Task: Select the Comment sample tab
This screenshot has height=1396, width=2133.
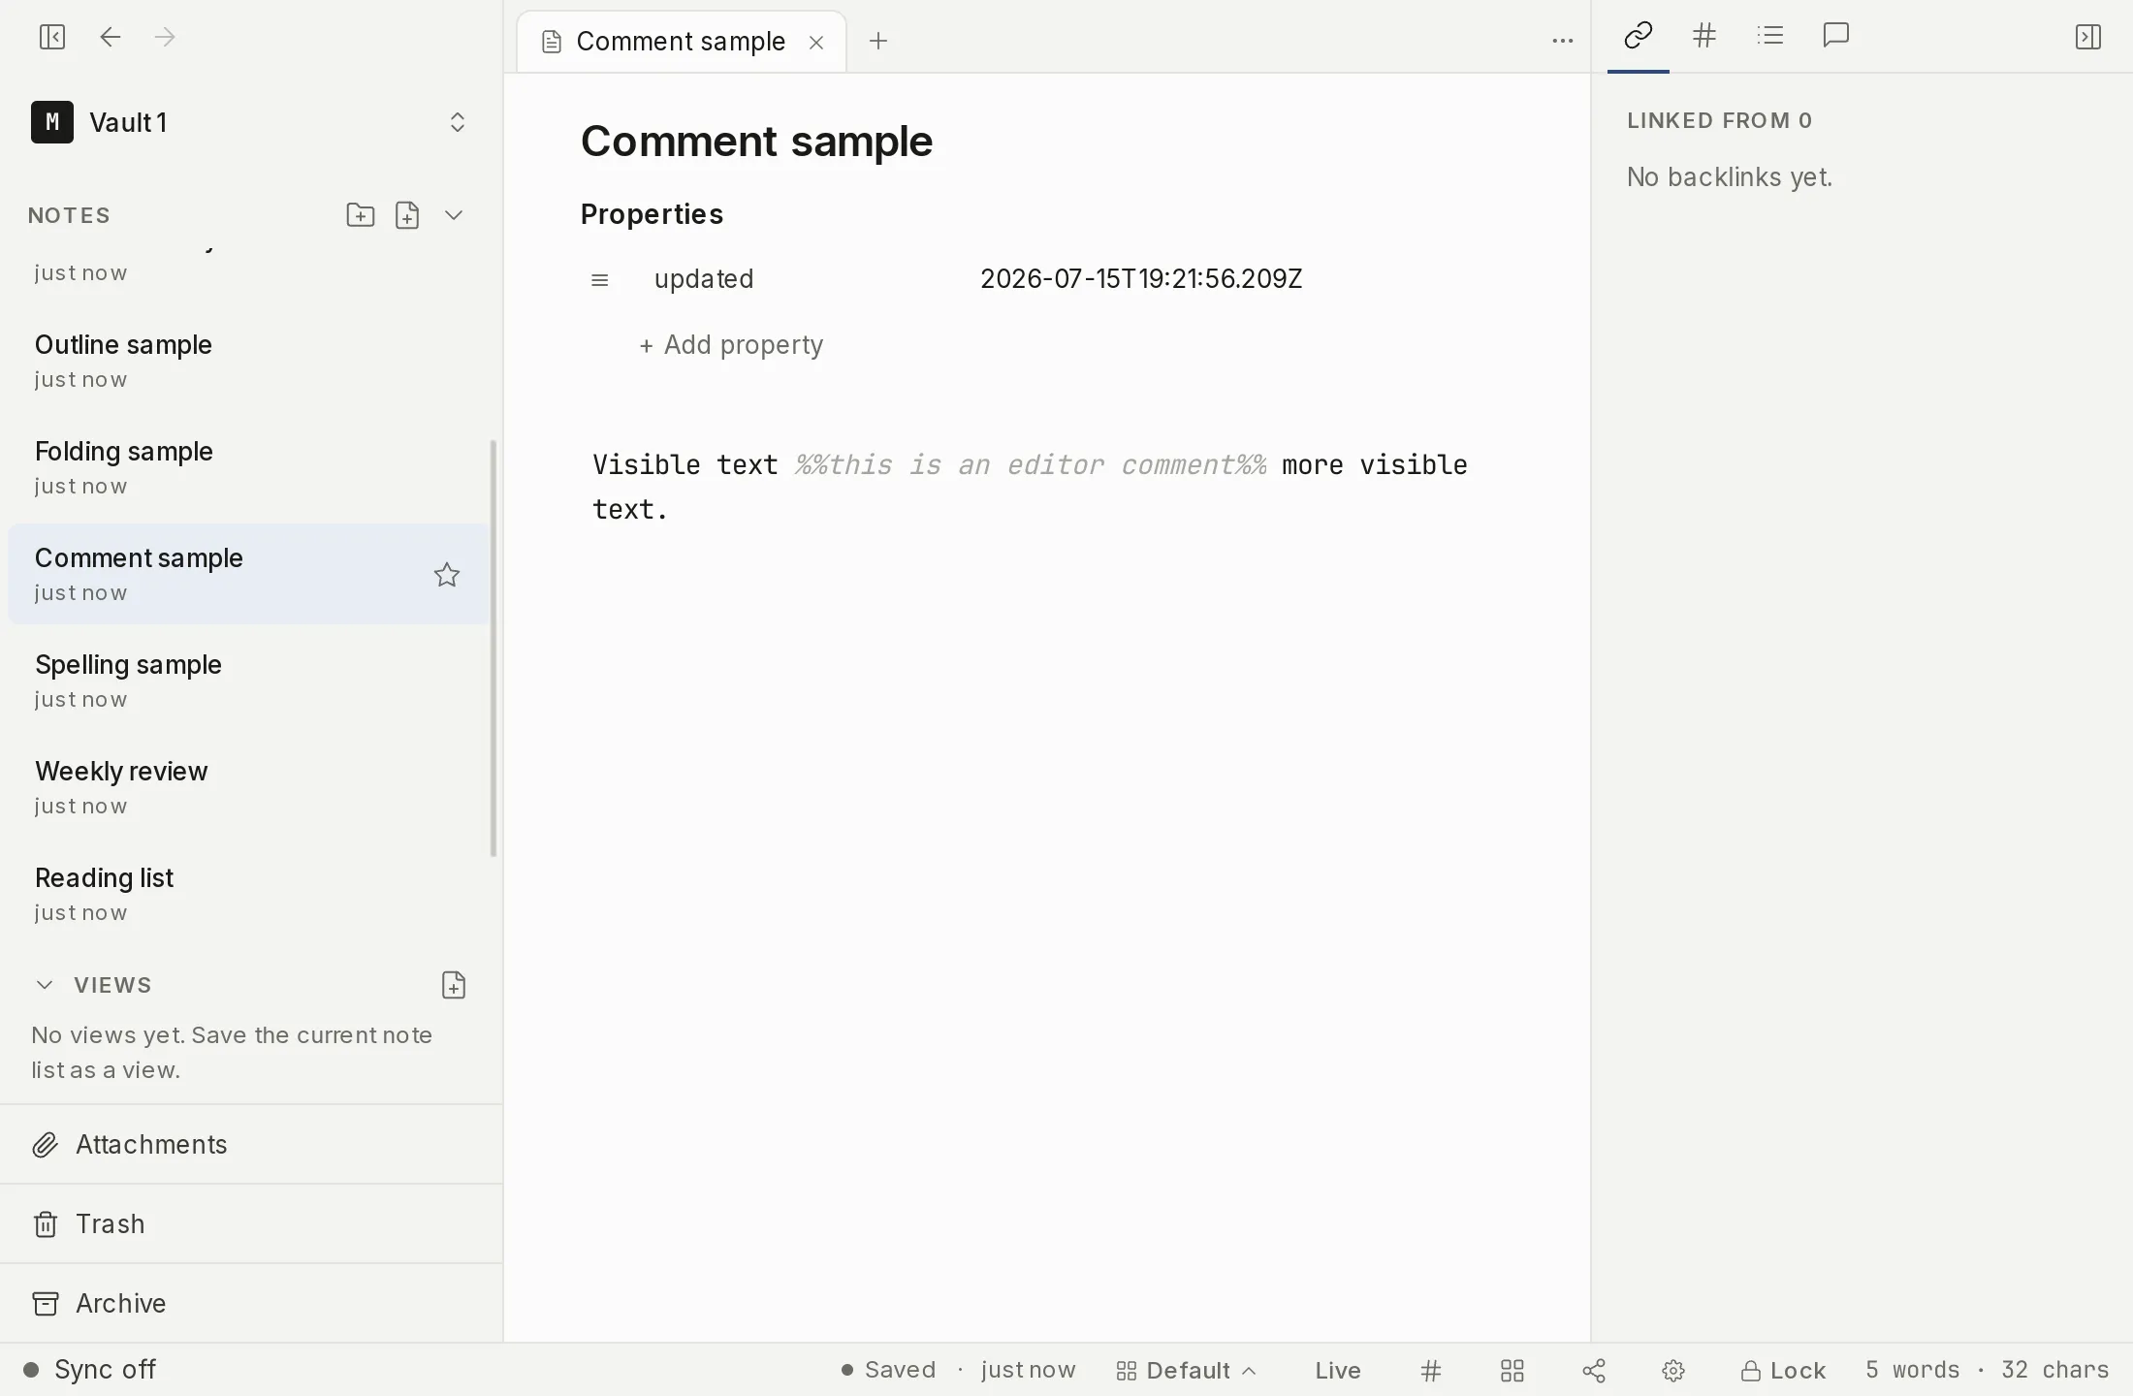Action: (681, 42)
